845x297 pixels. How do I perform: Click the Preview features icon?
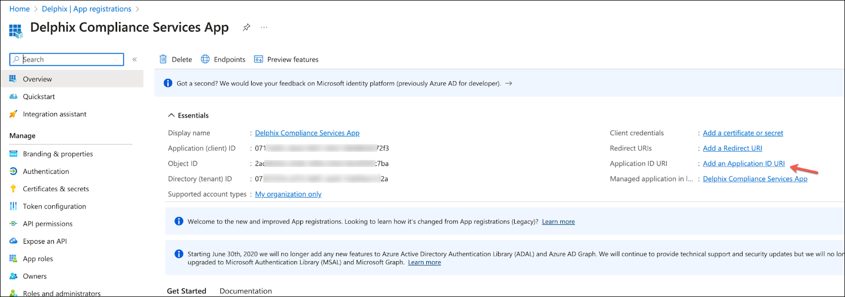[x=258, y=60]
